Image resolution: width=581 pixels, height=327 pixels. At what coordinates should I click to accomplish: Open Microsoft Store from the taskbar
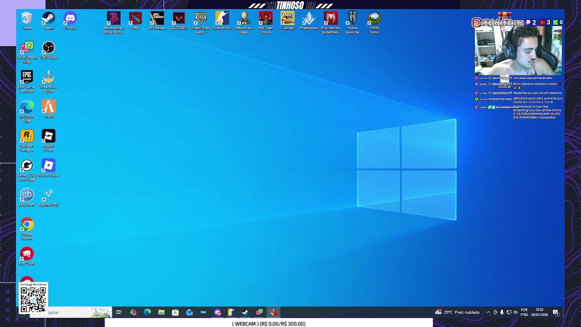point(175,312)
